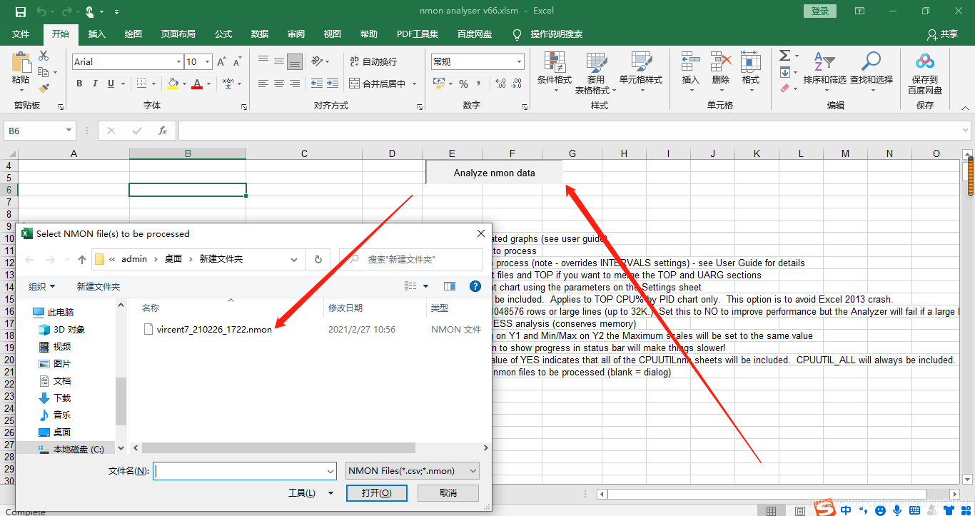Open the 组织 Organize dropdown menu
The image size is (975, 516).
coord(41,286)
